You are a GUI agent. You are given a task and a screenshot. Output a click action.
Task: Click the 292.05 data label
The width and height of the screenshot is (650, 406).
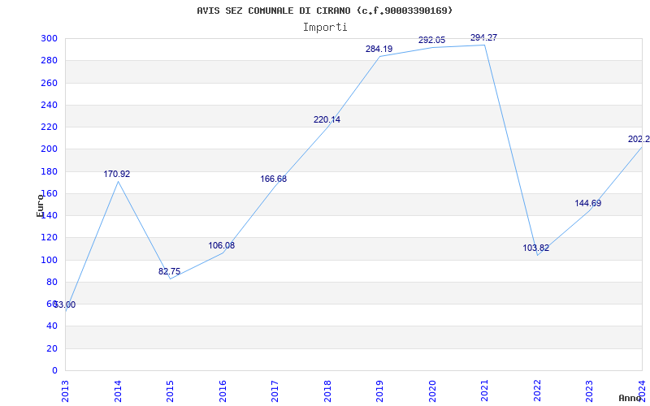431,40
